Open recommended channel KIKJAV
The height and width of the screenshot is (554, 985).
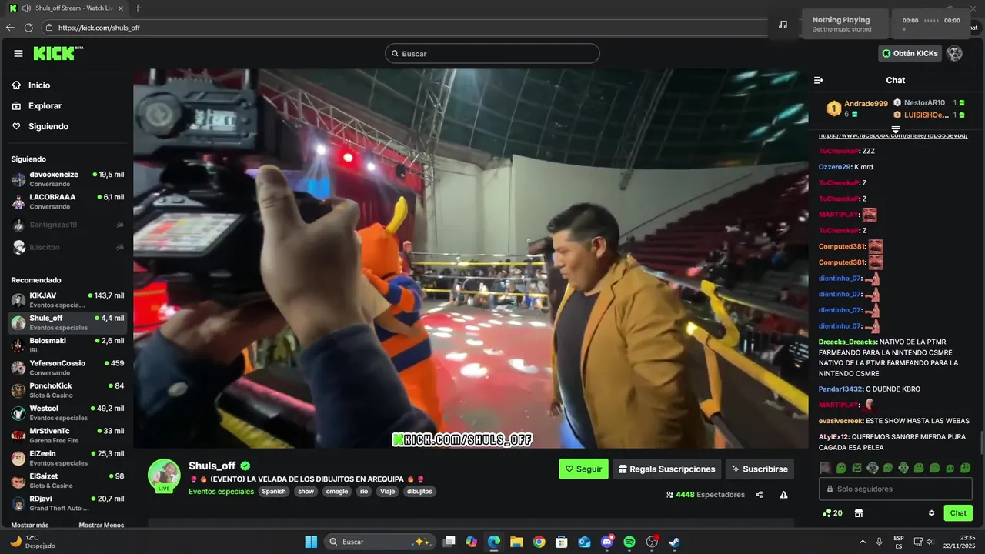(x=68, y=300)
